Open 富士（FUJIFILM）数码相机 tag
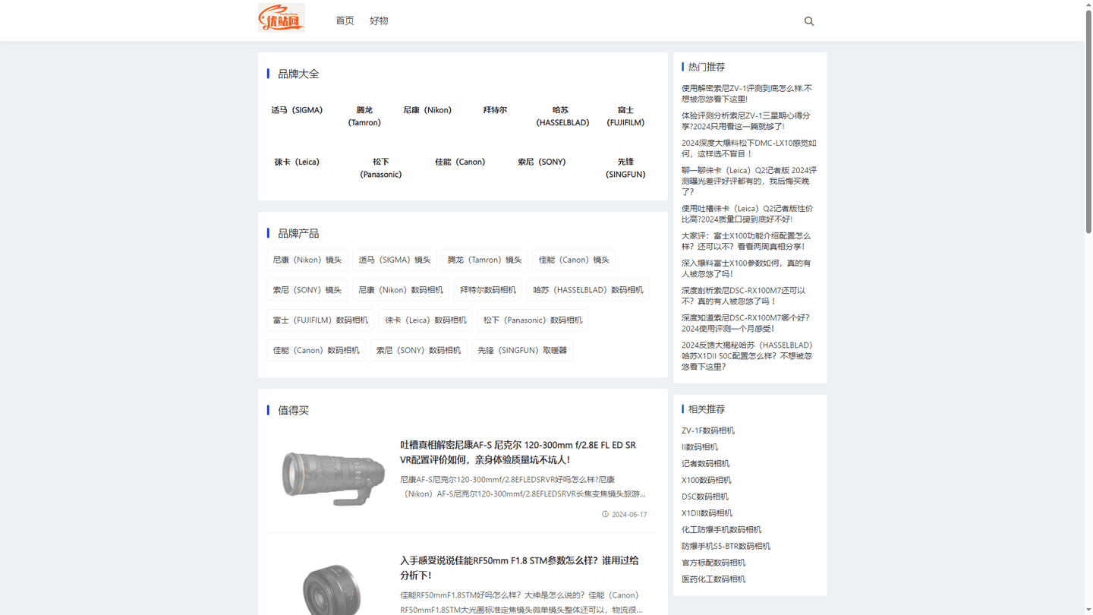 tap(320, 320)
